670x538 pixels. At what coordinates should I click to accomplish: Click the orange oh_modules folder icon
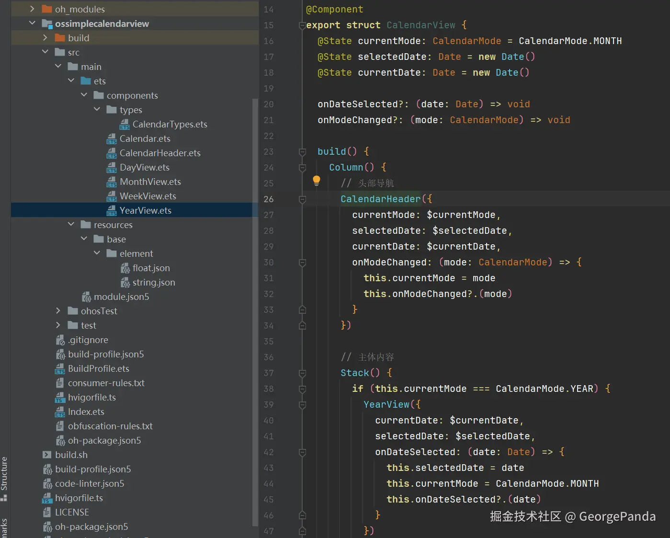tap(47, 9)
